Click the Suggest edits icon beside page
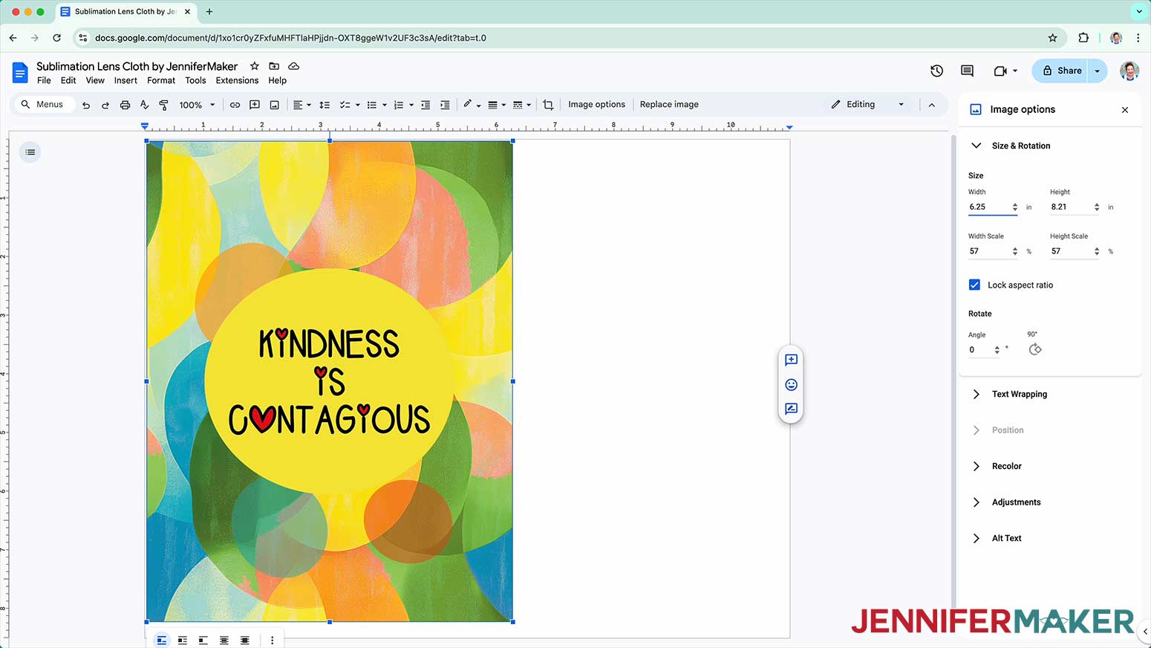1151x648 pixels. 791,409
